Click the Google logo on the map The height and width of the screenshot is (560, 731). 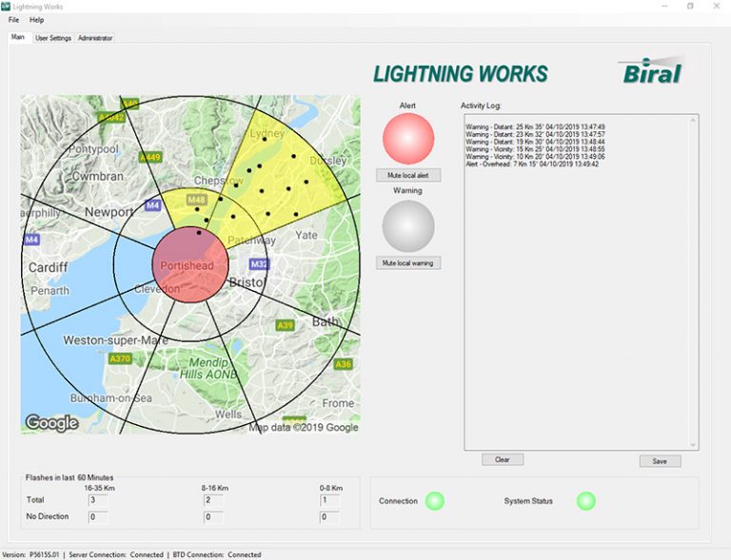(x=51, y=423)
